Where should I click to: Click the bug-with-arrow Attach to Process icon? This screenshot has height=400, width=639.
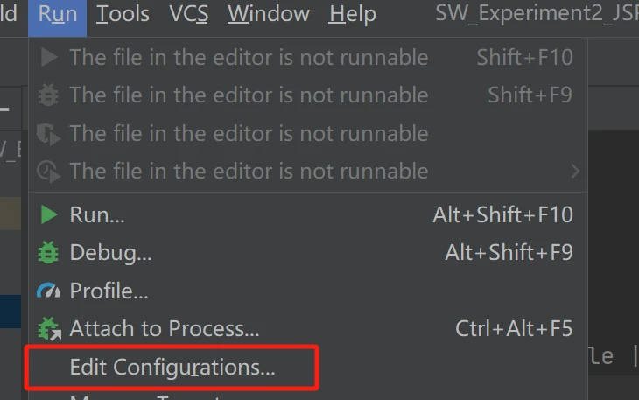[49, 329]
